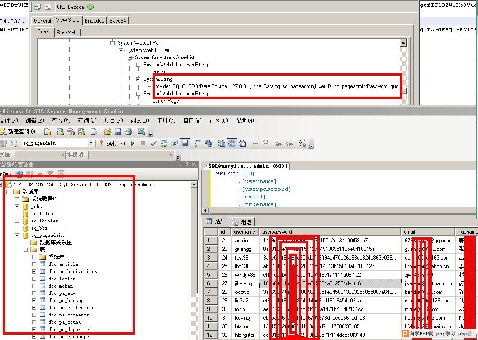This screenshot has width=478, height=340.
Task: Click query editor horizontal scroll left arrow
Action: [205, 210]
